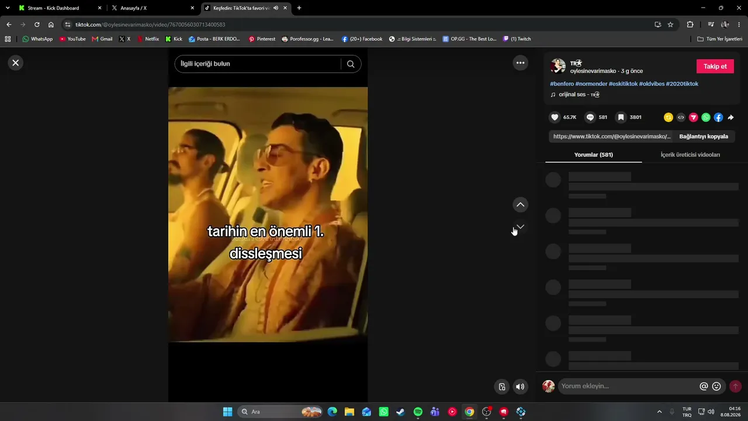Image resolution: width=748 pixels, height=421 pixels.
Task: Toggle the auto-scroll button beside volume
Action: [501, 387]
